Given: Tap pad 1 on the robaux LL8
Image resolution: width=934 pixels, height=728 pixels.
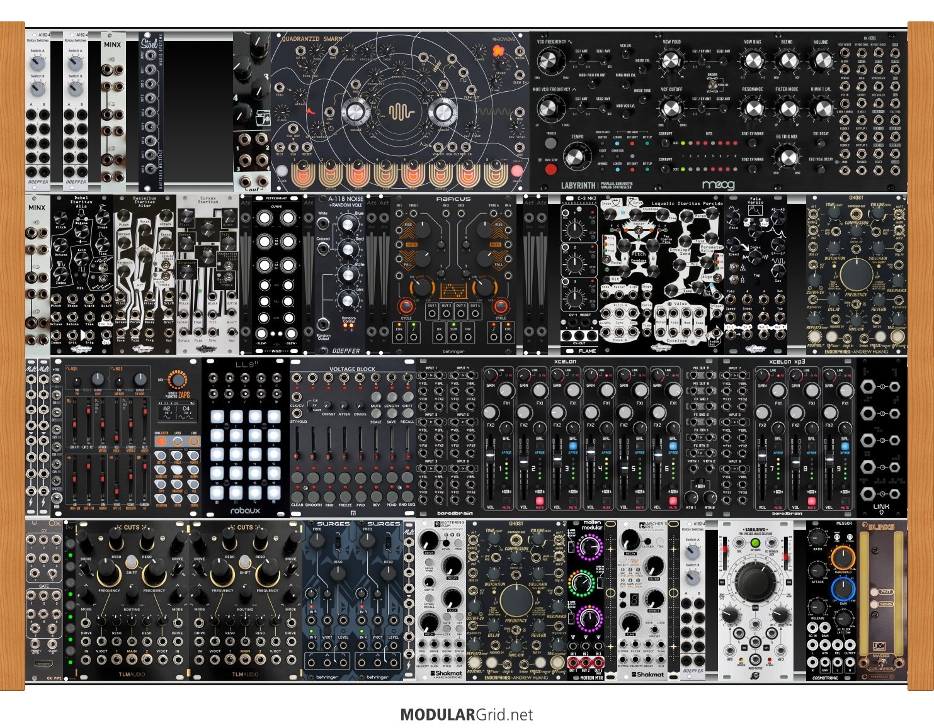Looking at the screenshot, I should (x=217, y=417).
